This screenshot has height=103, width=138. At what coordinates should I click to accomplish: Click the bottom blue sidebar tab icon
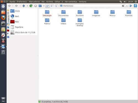coord(8,37)
